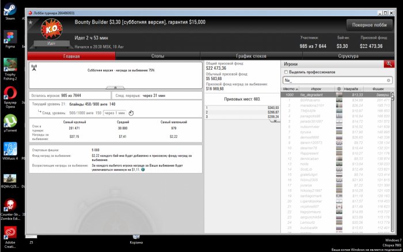Sort the players by the Место column
The height and width of the screenshot is (252, 403).
[289, 89]
